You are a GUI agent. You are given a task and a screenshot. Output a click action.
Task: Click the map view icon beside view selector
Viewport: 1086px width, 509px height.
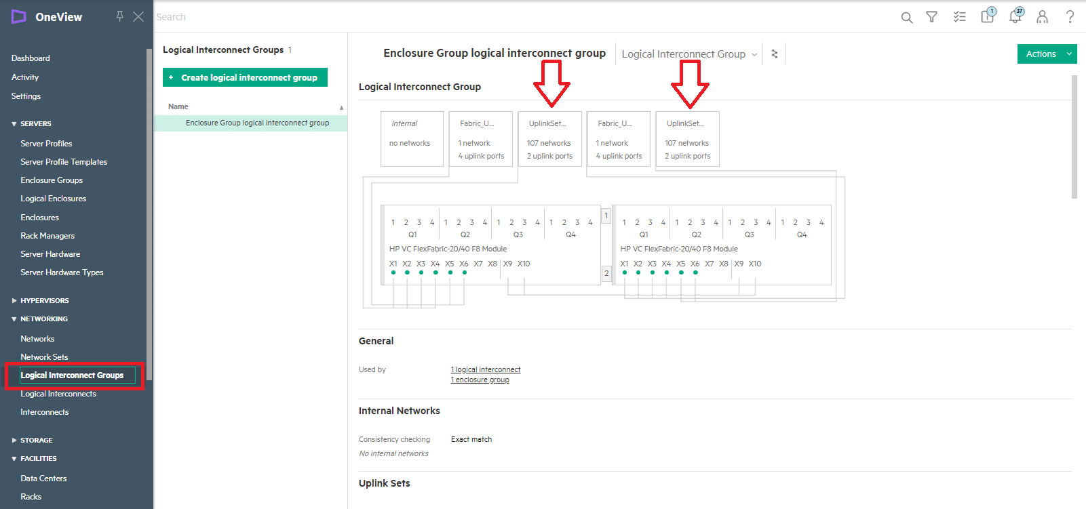[775, 54]
